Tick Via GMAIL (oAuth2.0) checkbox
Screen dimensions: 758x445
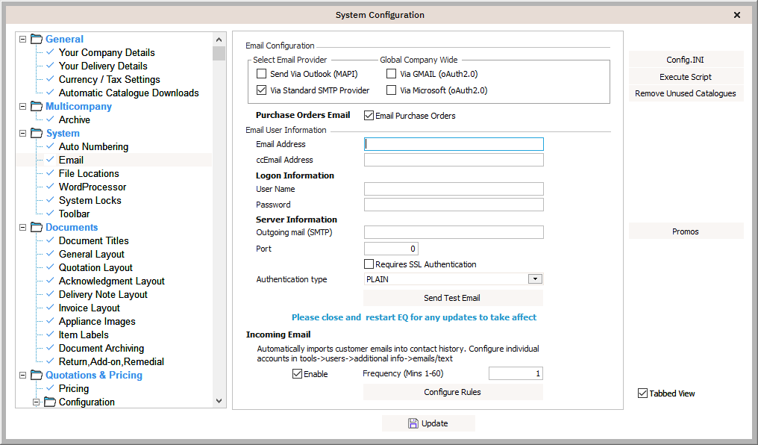tap(391, 73)
